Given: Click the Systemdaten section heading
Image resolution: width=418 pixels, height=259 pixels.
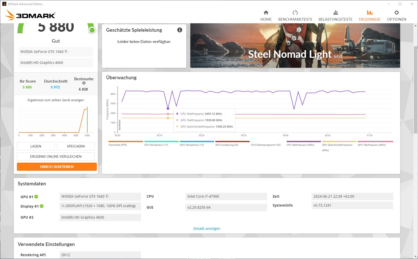Looking at the screenshot, I should pos(32,184).
